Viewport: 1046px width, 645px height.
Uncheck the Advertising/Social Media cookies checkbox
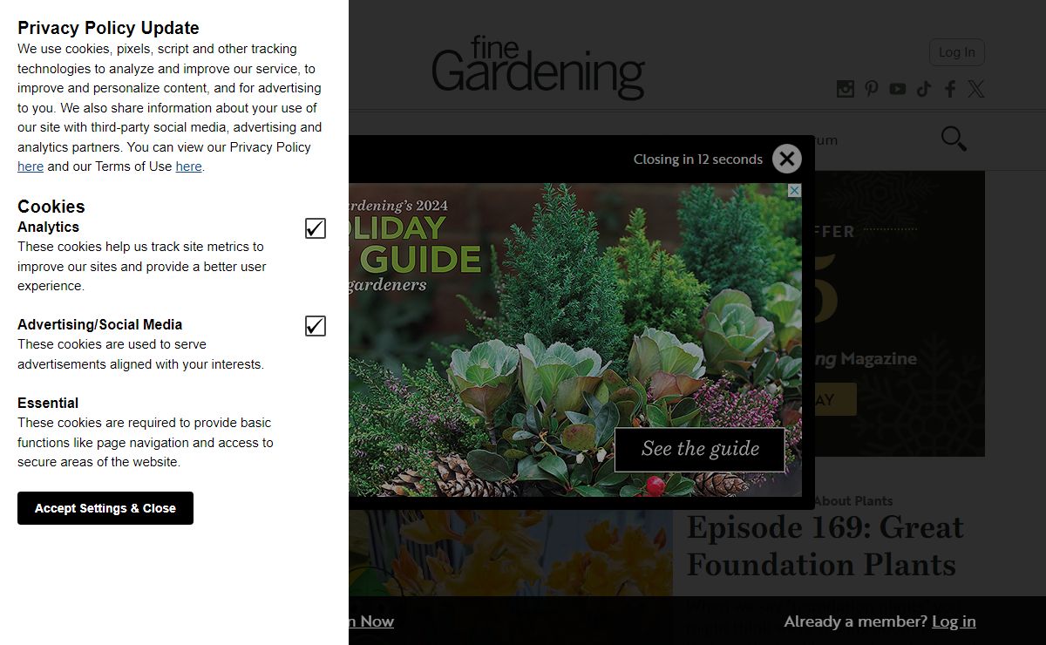tap(316, 326)
